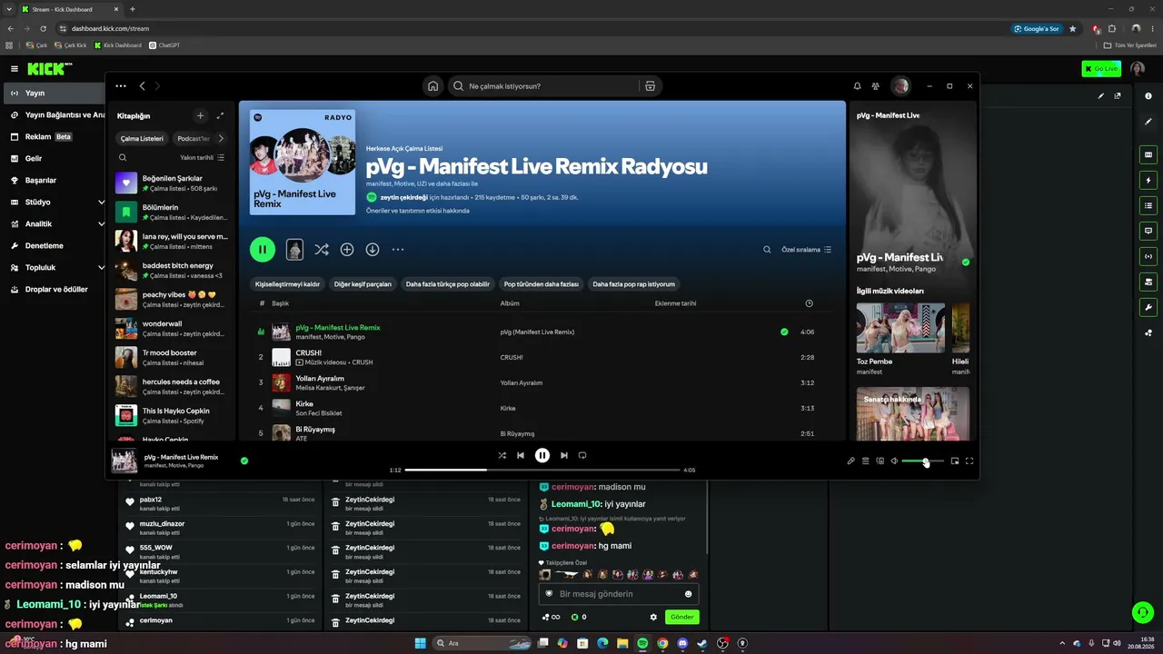Toggle saved checkmark on first track row
The width and height of the screenshot is (1163, 654).
click(x=784, y=332)
